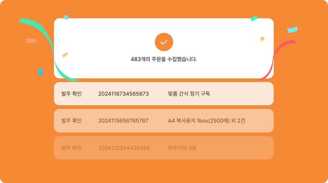Click the blue confetti square at lower left

click(40, 72)
